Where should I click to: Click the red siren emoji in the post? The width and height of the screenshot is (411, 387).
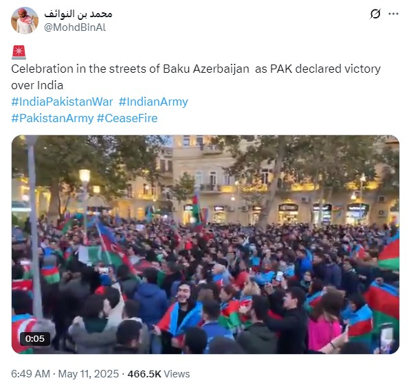pos(19,52)
